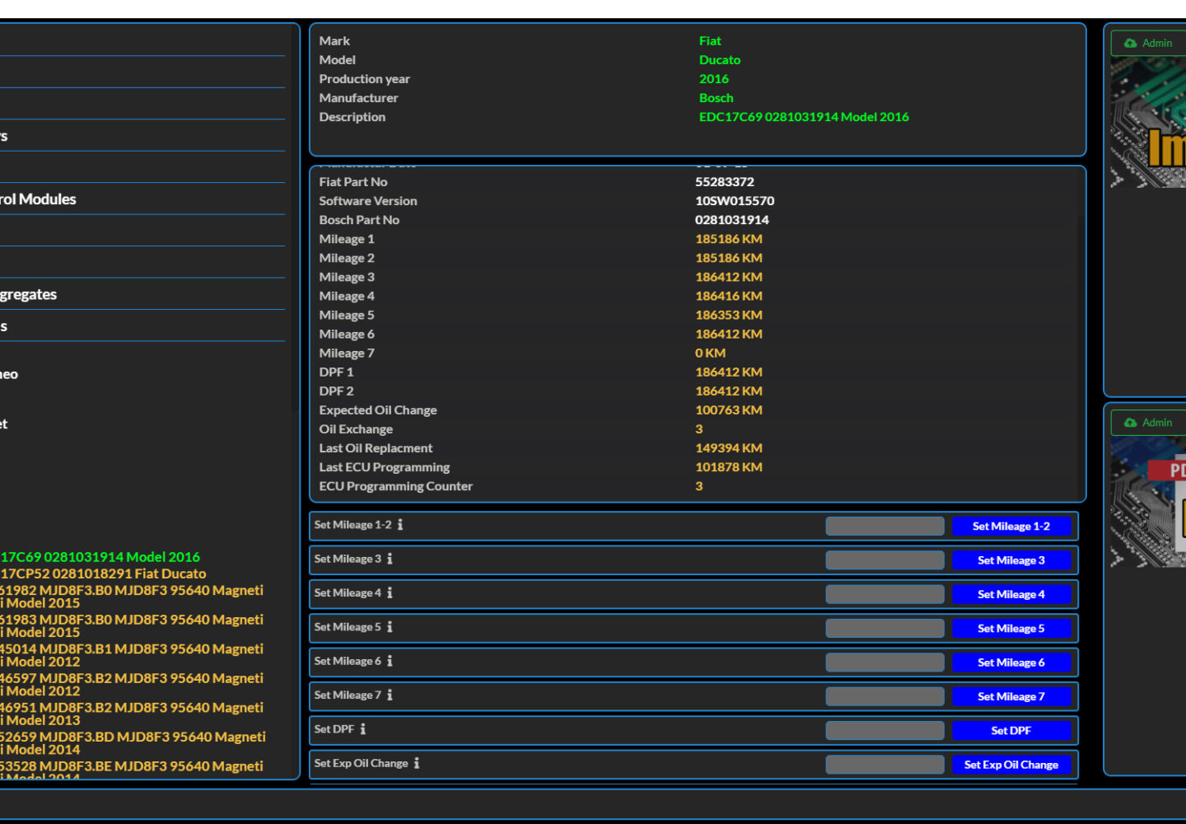The height and width of the screenshot is (824, 1186).
Task: Open the Control Modules sidebar menu item
Action: [x=38, y=199]
